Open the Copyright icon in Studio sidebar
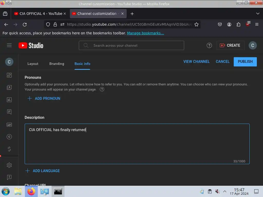This screenshot has width=263, height=197. click(9, 137)
